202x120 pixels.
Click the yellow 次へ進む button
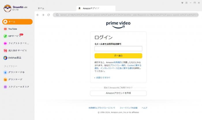click(x=118, y=56)
